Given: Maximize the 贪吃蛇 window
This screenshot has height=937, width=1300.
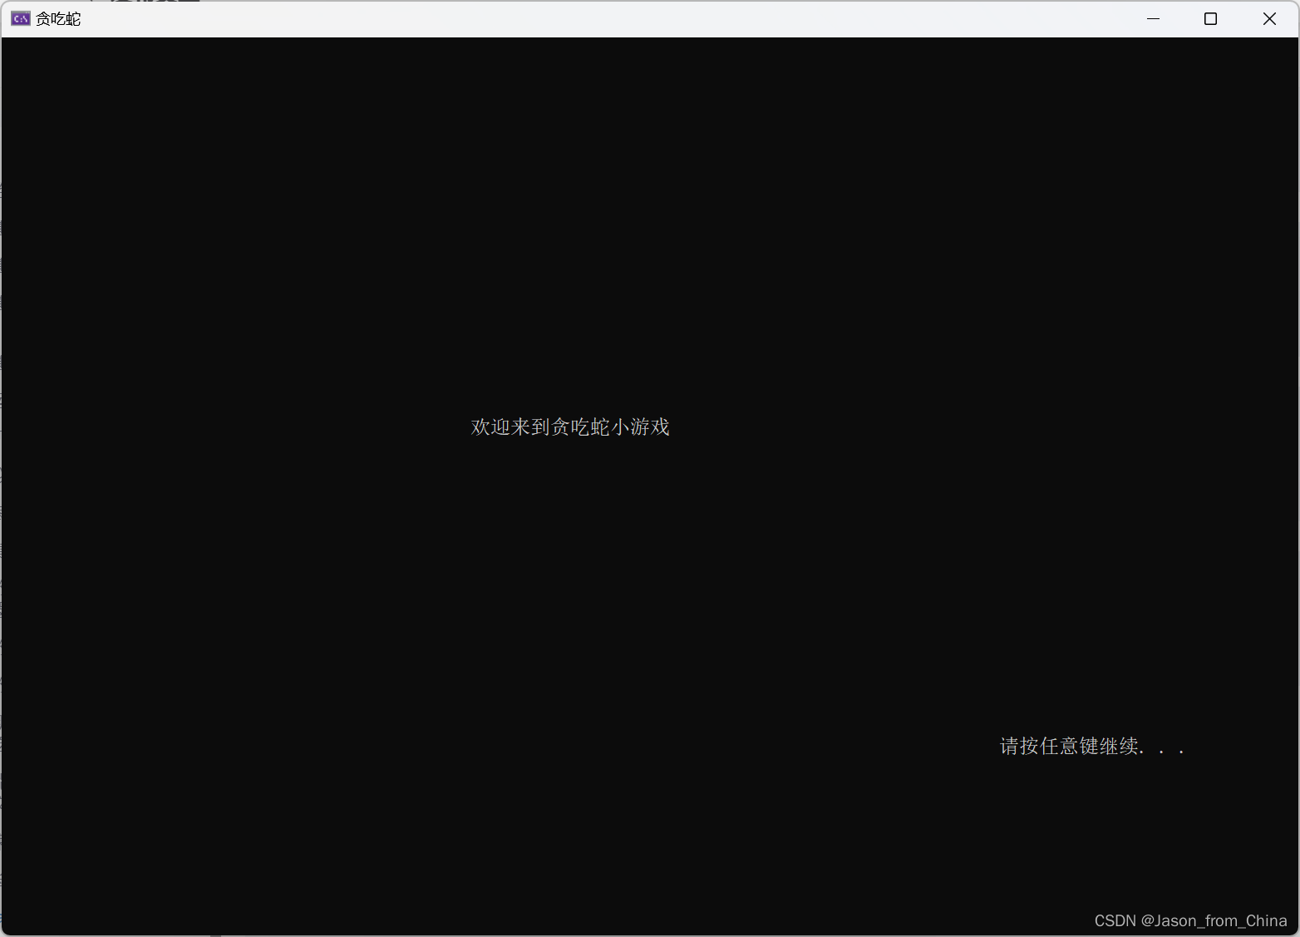Looking at the screenshot, I should point(1210,18).
